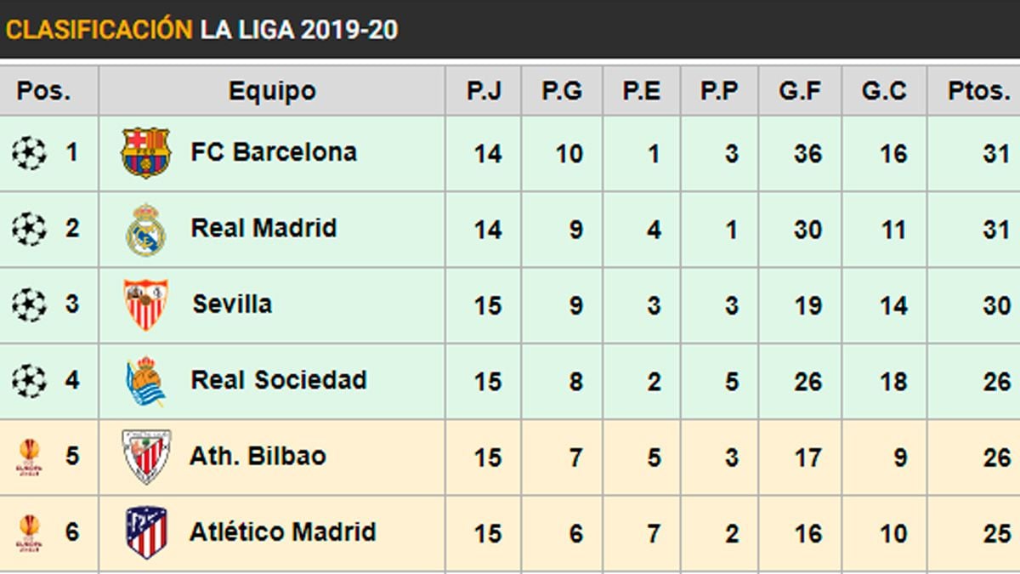The height and width of the screenshot is (574, 1020).
Task: Click the G.F column header
Action: tap(802, 91)
